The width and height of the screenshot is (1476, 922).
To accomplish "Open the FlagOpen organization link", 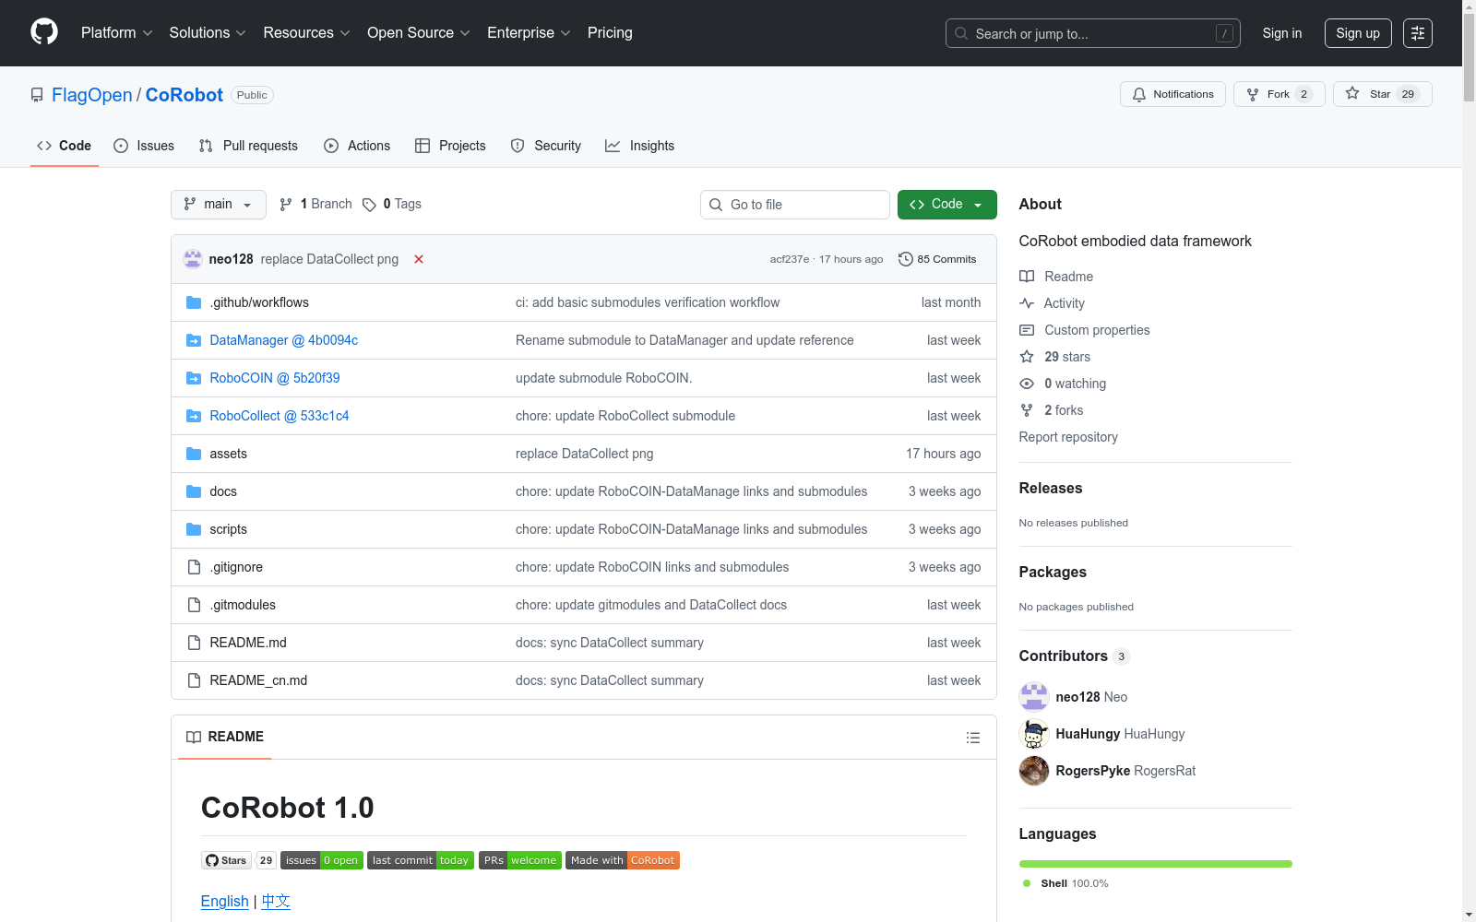I will (x=92, y=95).
